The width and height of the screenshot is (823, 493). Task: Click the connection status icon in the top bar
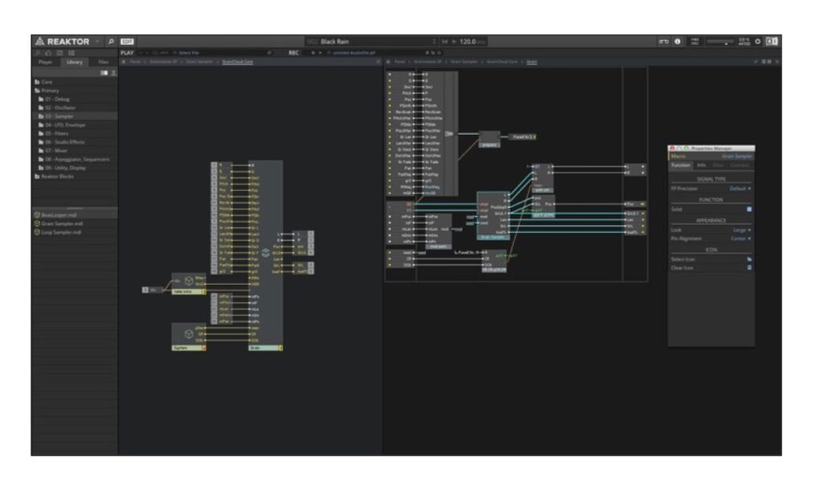tap(663, 42)
